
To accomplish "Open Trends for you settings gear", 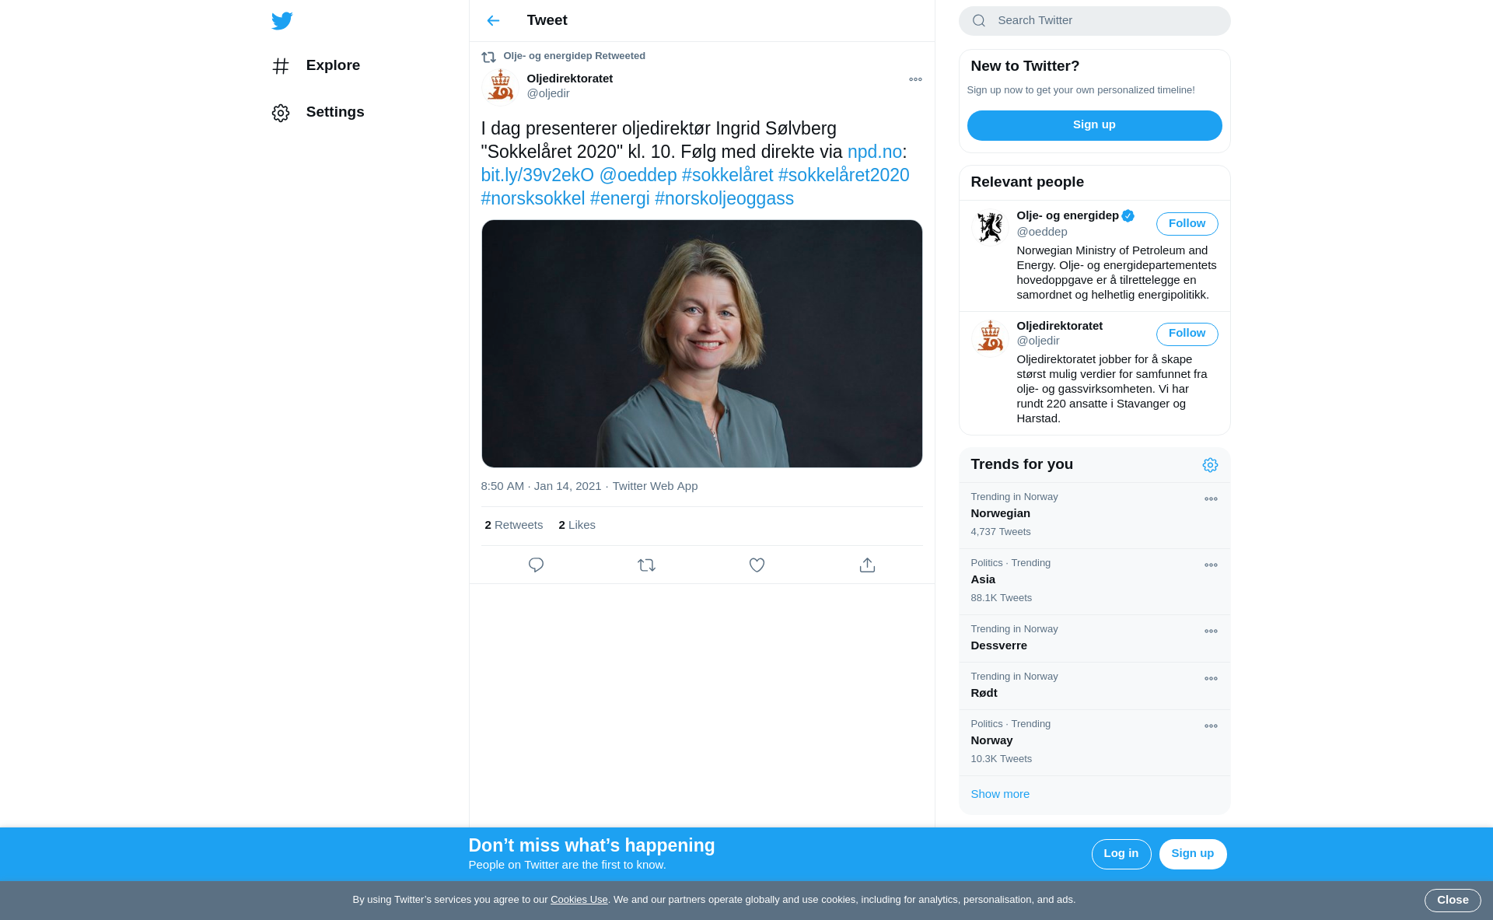I will 1210,465.
